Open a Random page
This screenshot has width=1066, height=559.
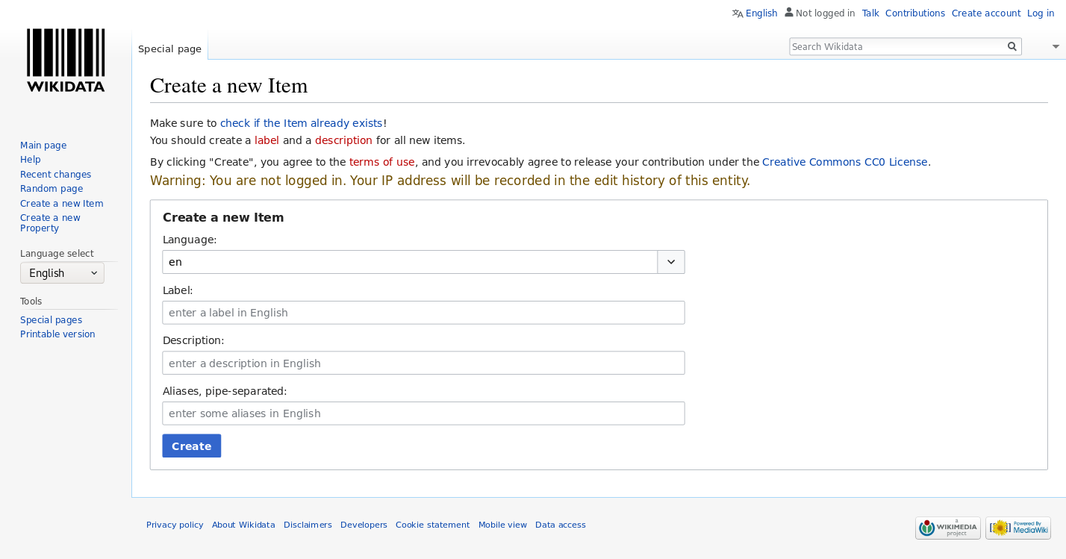click(x=52, y=189)
